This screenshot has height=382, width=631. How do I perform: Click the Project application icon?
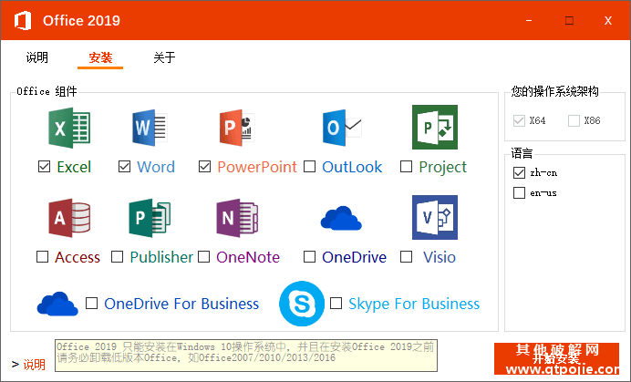435,128
